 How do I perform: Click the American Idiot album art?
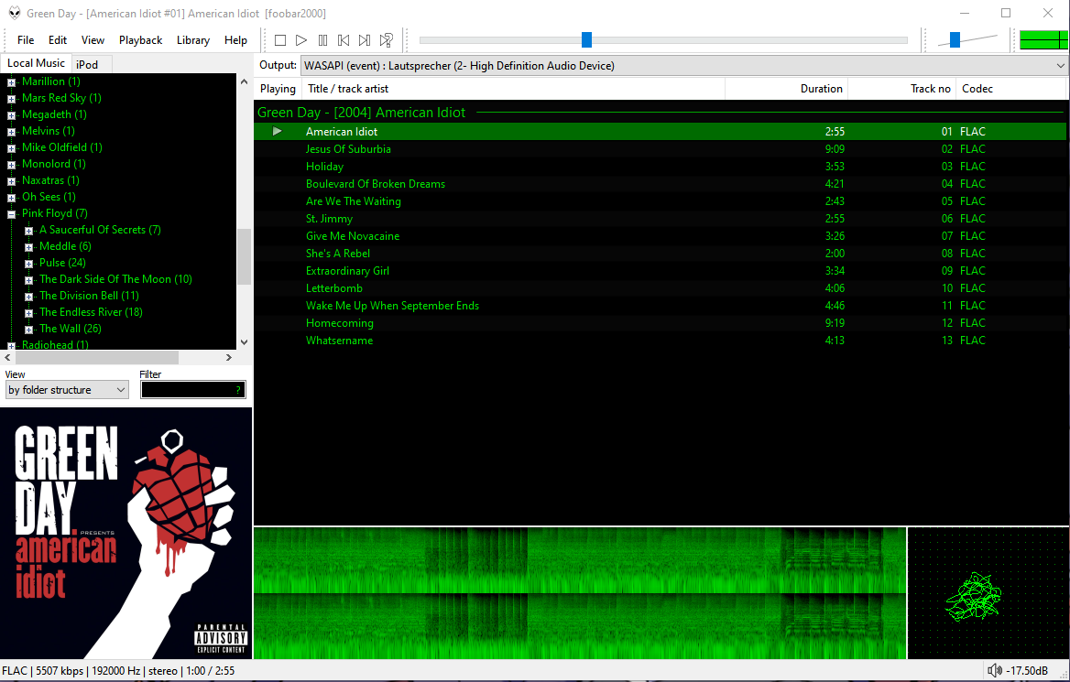(126, 534)
